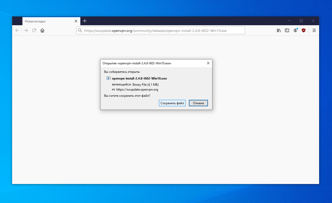Focus the URL address field
Viewport: 332px width, 203px height.
pos(160,31)
